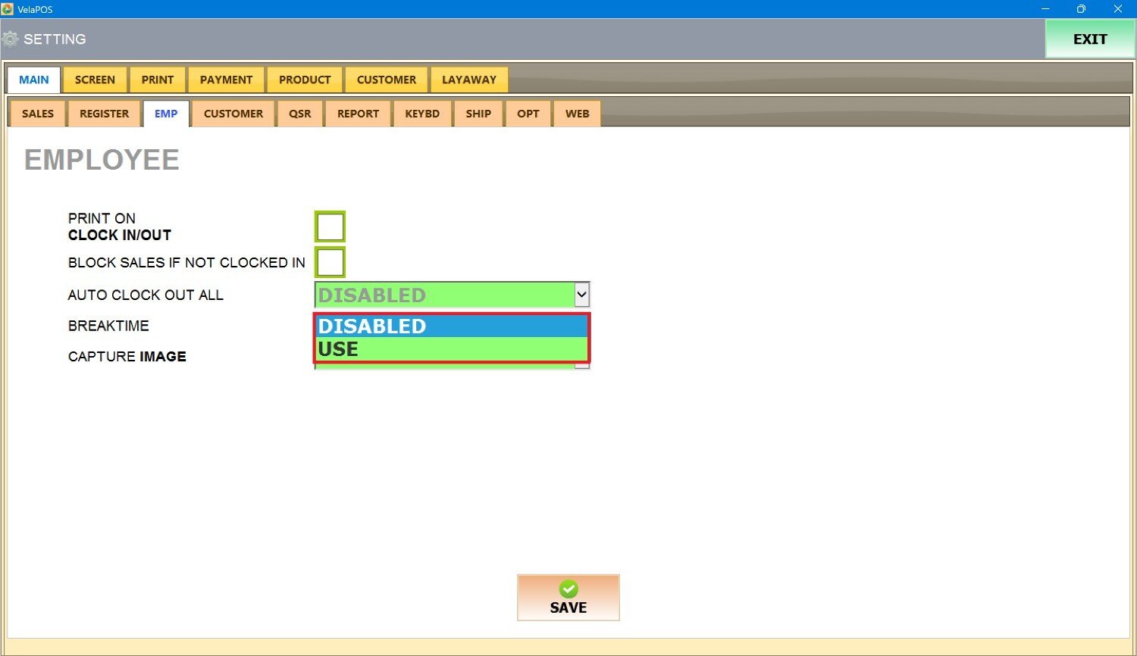Enable Print on Clock In/Out checkbox
Image resolution: width=1137 pixels, height=656 pixels.
tap(330, 226)
